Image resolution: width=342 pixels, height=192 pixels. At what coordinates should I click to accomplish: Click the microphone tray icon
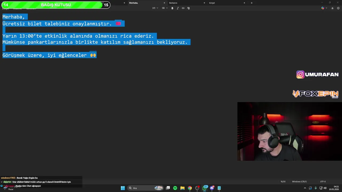click(x=316, y=188)
